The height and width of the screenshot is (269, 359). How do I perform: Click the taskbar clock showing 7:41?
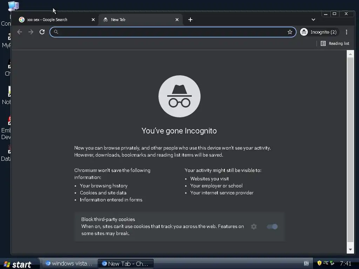pyautogui.click(x=345, y=263)
